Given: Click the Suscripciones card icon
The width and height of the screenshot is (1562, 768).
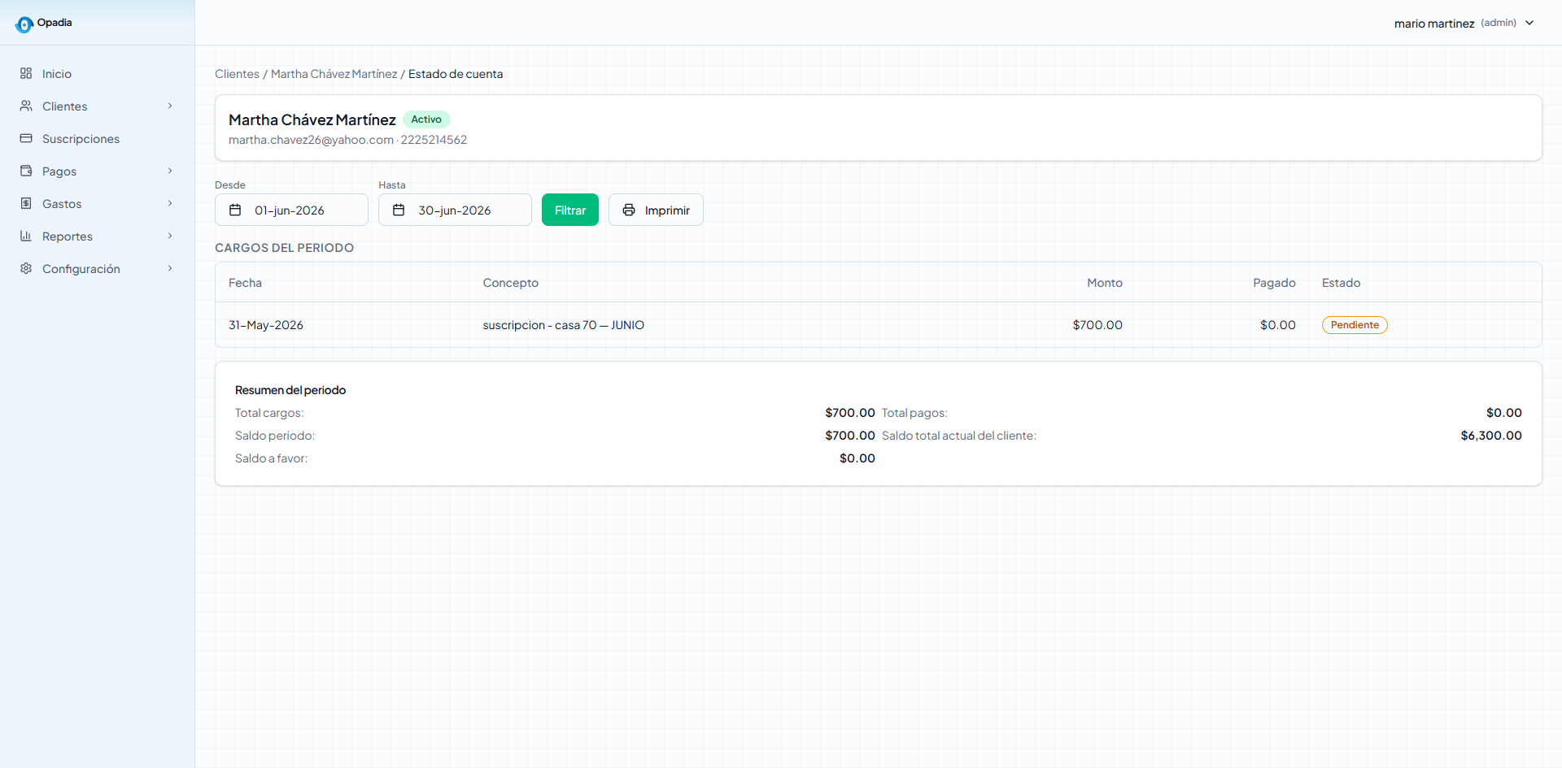Looking at the screenshot, I should click(x=26, y=138).
